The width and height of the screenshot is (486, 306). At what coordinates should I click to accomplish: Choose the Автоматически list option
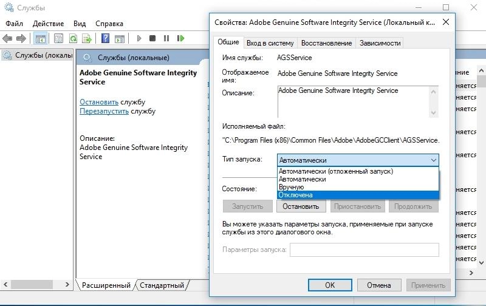[x=358, y=179]
